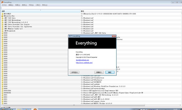Select the .NETFramework name text
Image resolution: width=182 pixels, height=110 pixels.
(10, 31)
